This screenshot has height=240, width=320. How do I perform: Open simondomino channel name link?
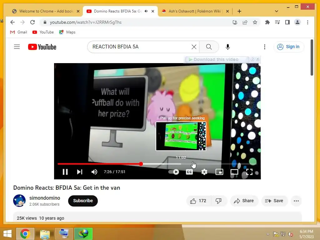(45, 198)
